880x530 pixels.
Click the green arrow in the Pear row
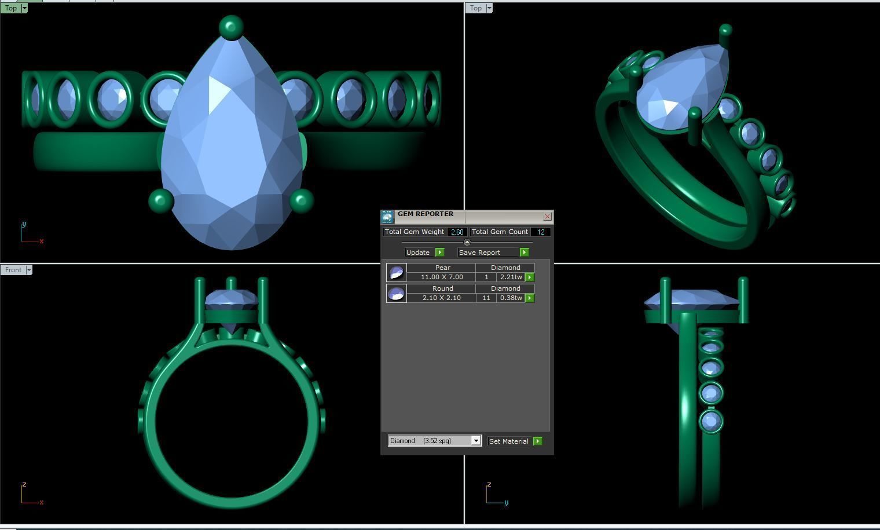coord(530,277)
